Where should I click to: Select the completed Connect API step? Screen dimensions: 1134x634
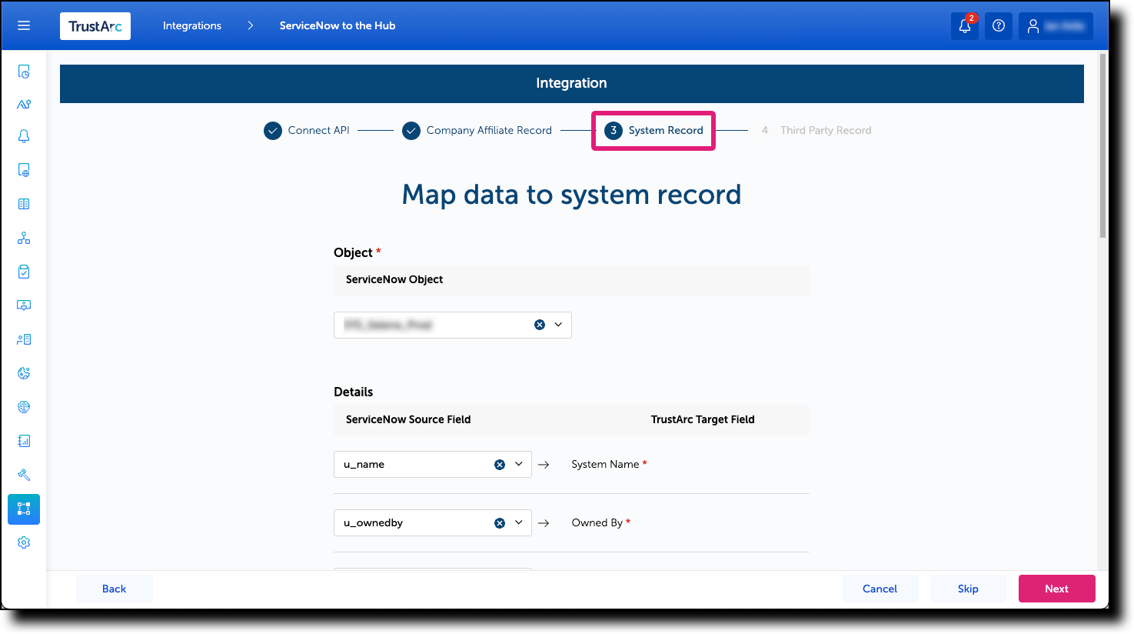[x=306, y=130]
